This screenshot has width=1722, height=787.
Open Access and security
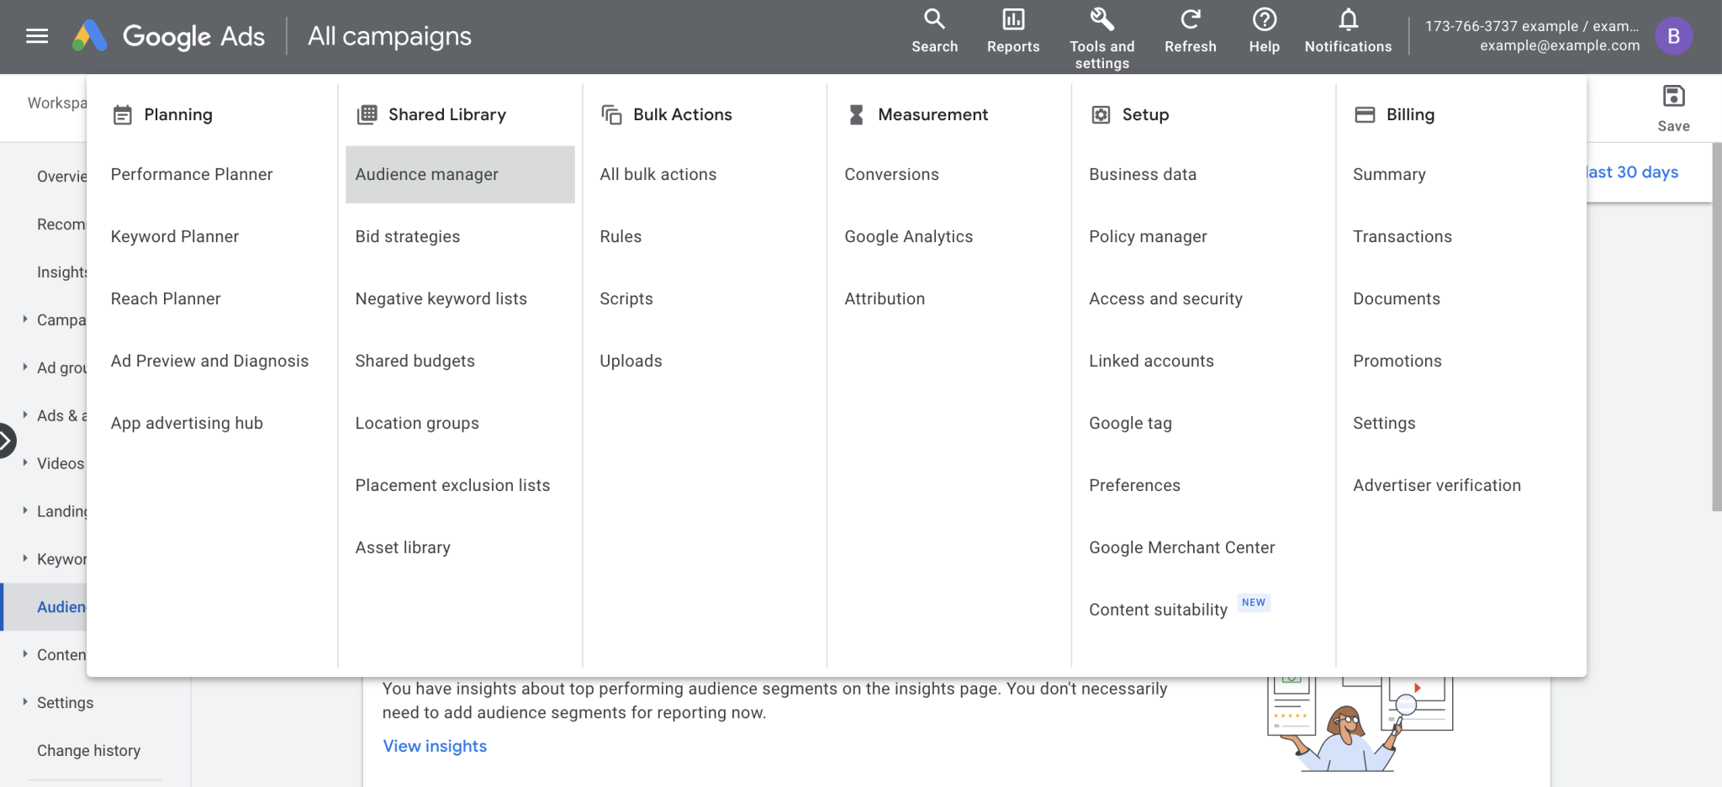1165,298
